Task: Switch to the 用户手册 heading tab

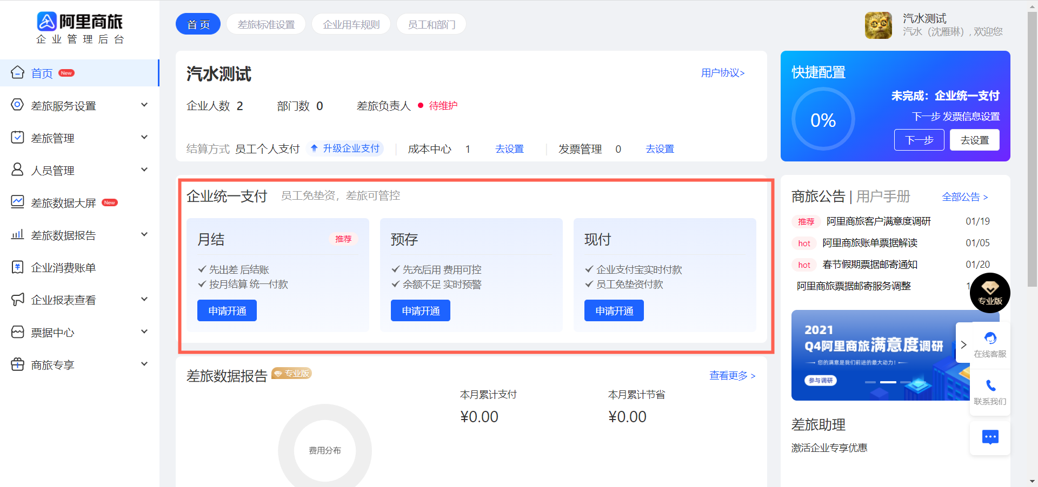Action: pyautogui.click(x=883, y=197)
